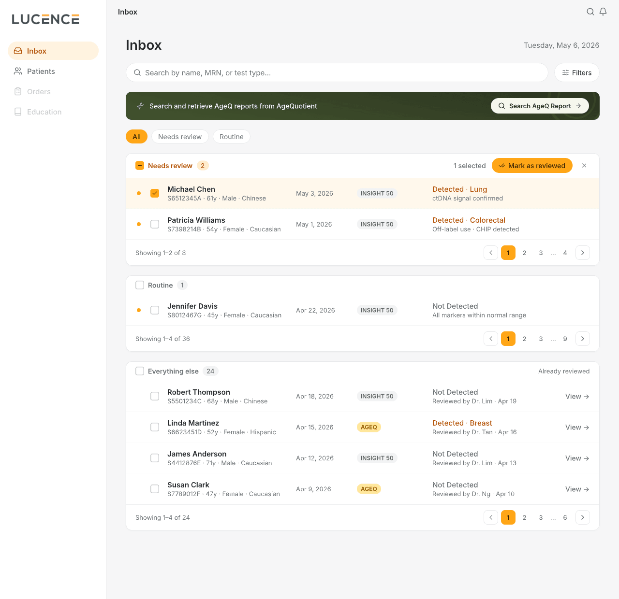Click Susan Clark's AGEQ badge
Viewport: 619px width, 599px height.
pos(369,489)
